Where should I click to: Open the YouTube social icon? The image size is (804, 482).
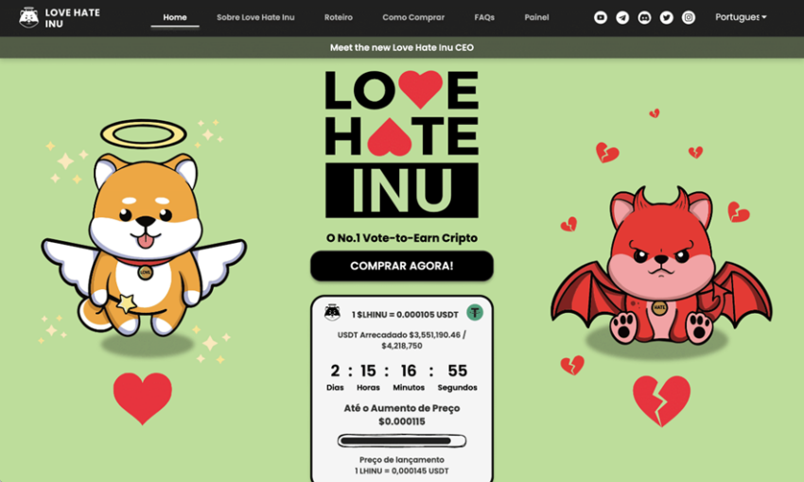click(x=601, y=17)
